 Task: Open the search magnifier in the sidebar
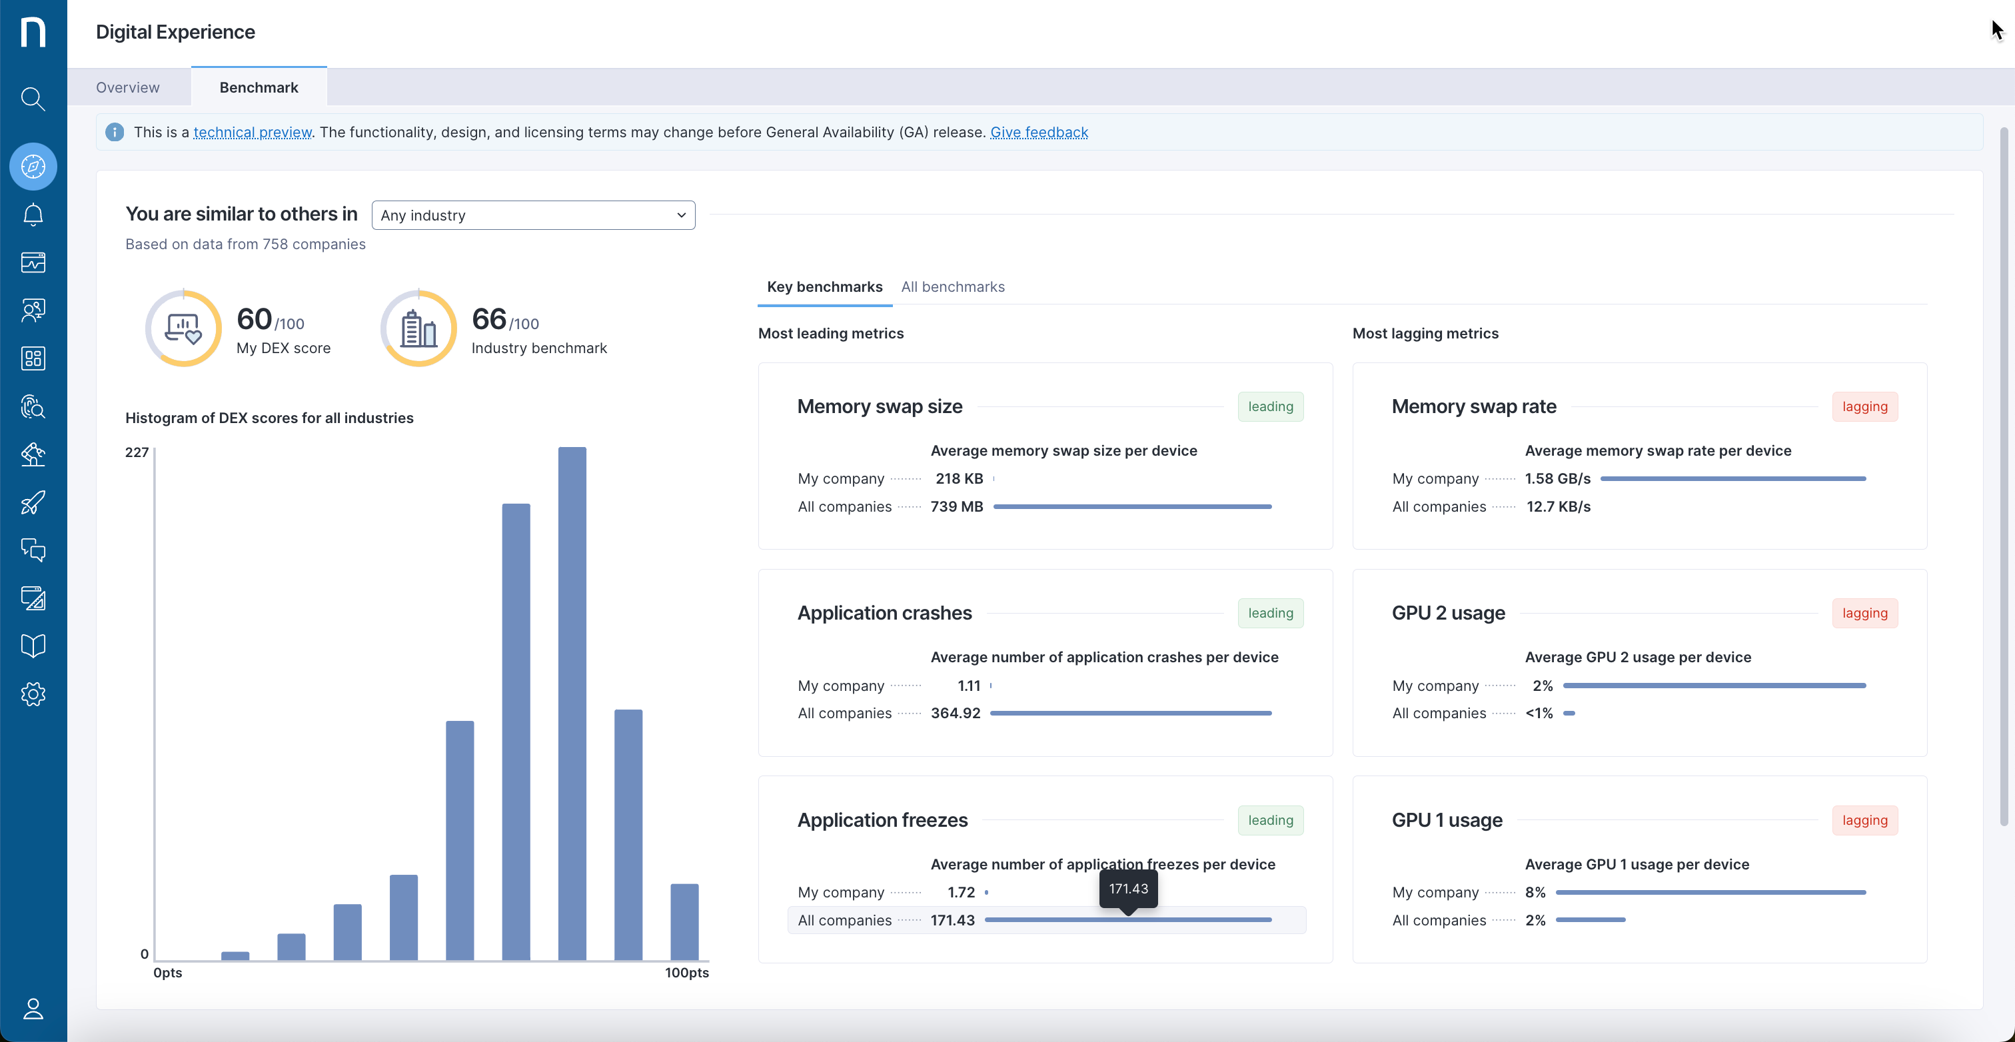coord(33,99)
